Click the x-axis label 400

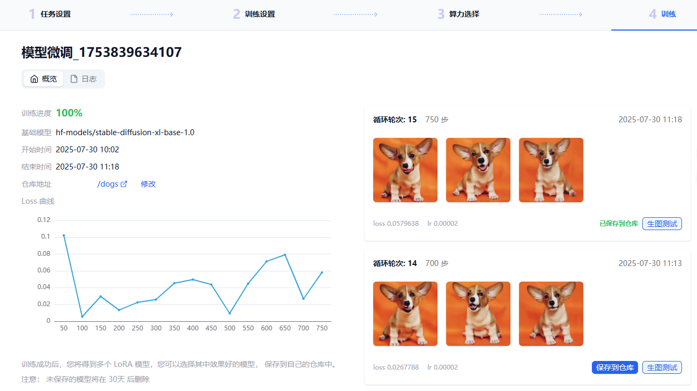pos(192,328)
